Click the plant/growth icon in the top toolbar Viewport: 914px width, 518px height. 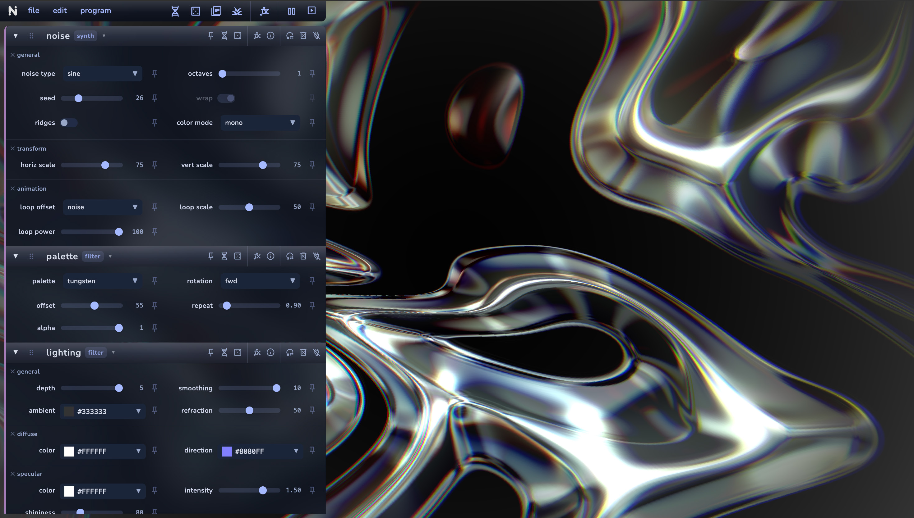point(237,11)
